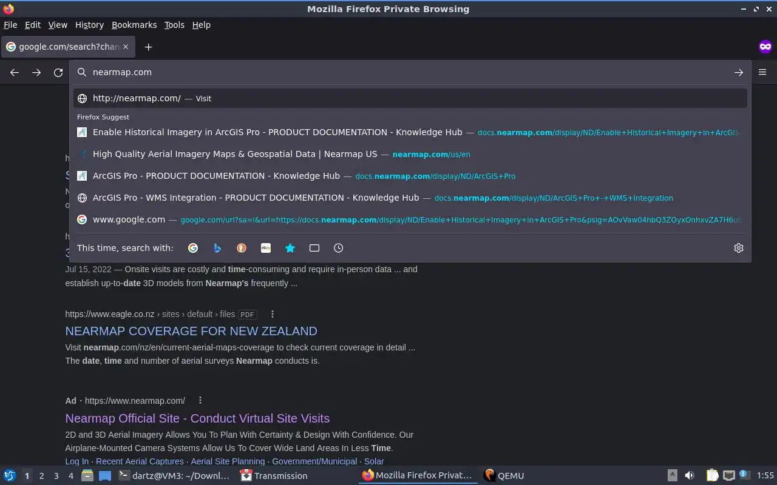
Task: Show desktop icon in taskbar
Action: 104,476
